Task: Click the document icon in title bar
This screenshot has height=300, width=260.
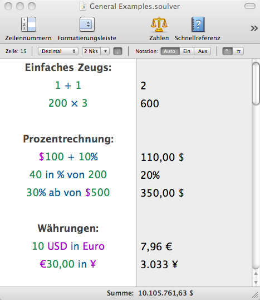Action: coord(83,6)
